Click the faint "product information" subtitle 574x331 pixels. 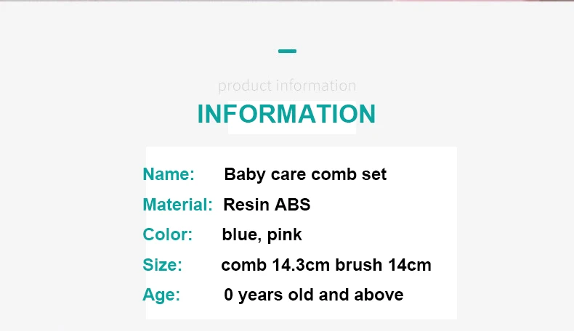[287, 86]
